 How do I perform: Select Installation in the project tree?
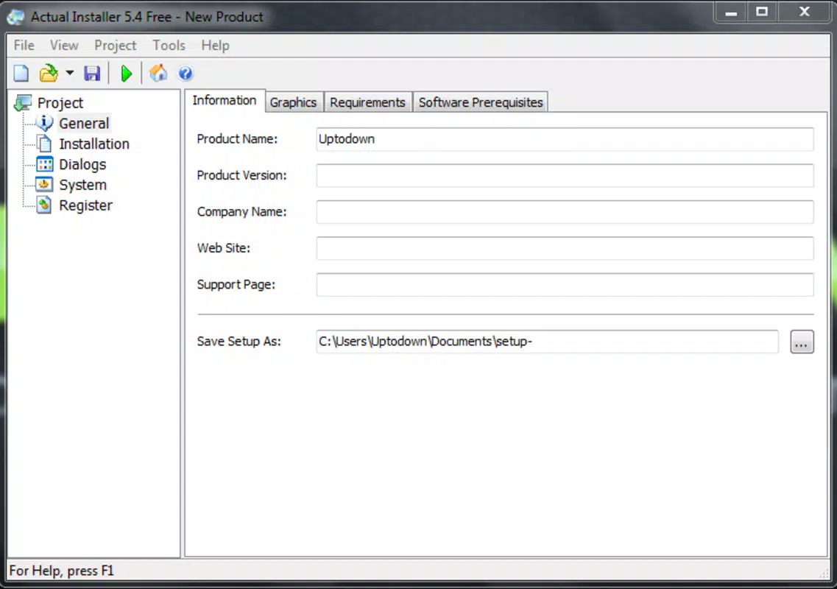tap(94, 144)
